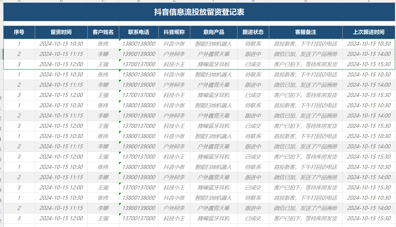Select 抖音小张 cell inside dashed selection
396x227 pixels.
pyautogui.click(x=174, y=44)
